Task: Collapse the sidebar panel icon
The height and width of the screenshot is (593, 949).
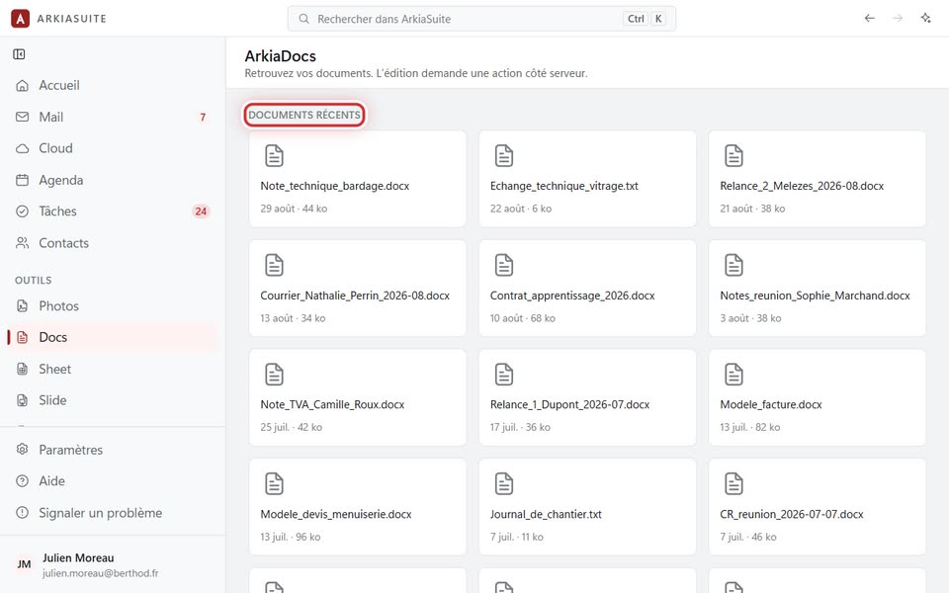Action: pos(20,54)
